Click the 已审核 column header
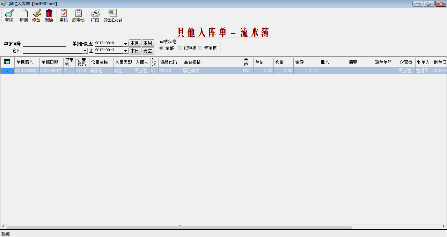This screenshot has width=447, height=237. pos(69,62)
